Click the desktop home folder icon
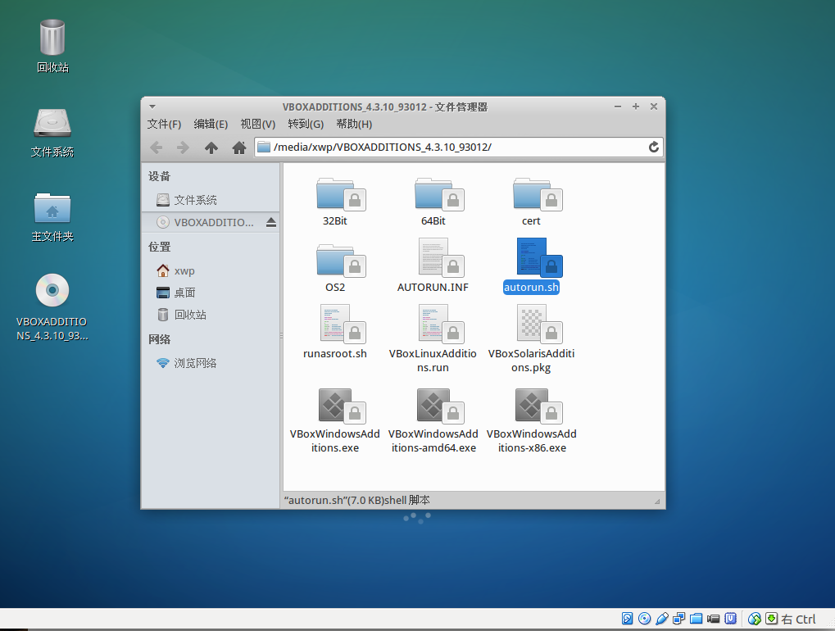The height and width of the screenshot is (631, 835). pos(52,207)
